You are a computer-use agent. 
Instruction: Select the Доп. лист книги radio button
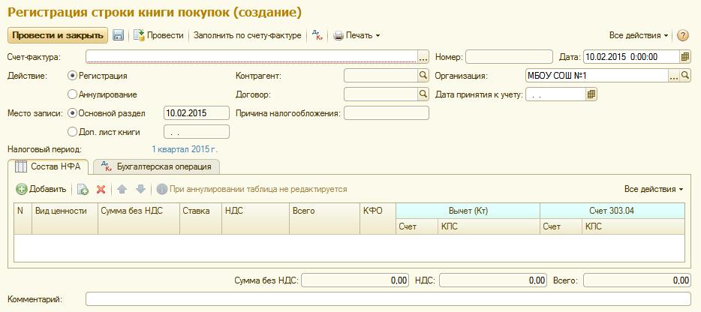(71, 132)
